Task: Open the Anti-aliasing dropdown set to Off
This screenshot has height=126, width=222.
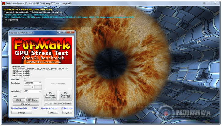Action: click(x=32, y=91)
